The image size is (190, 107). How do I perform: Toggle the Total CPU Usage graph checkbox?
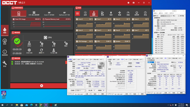[13, 19]
